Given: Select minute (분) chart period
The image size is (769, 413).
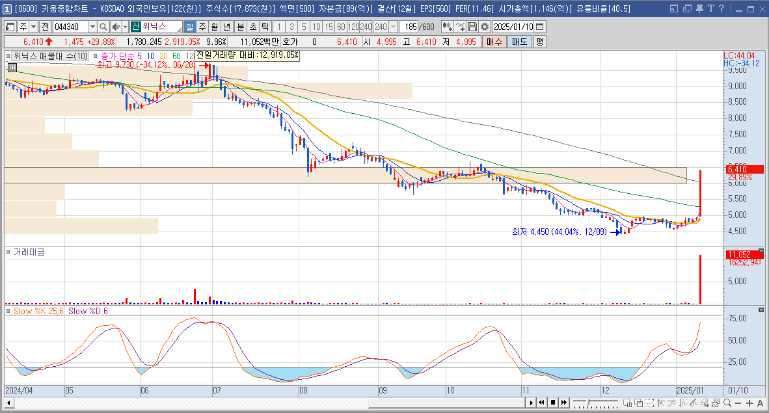Looking at the screenshot, I should coord(240,27).
